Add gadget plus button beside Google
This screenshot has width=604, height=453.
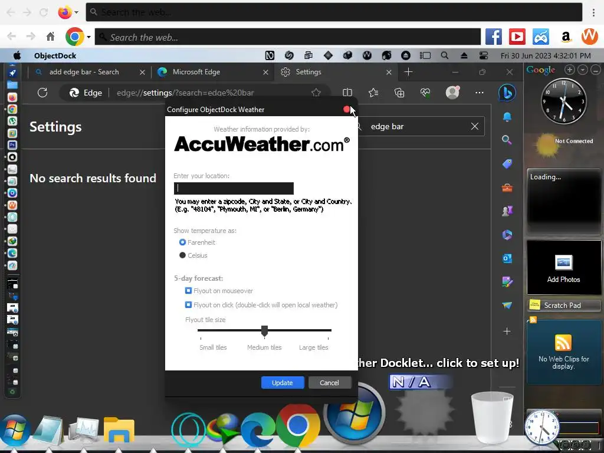[569, 70]
